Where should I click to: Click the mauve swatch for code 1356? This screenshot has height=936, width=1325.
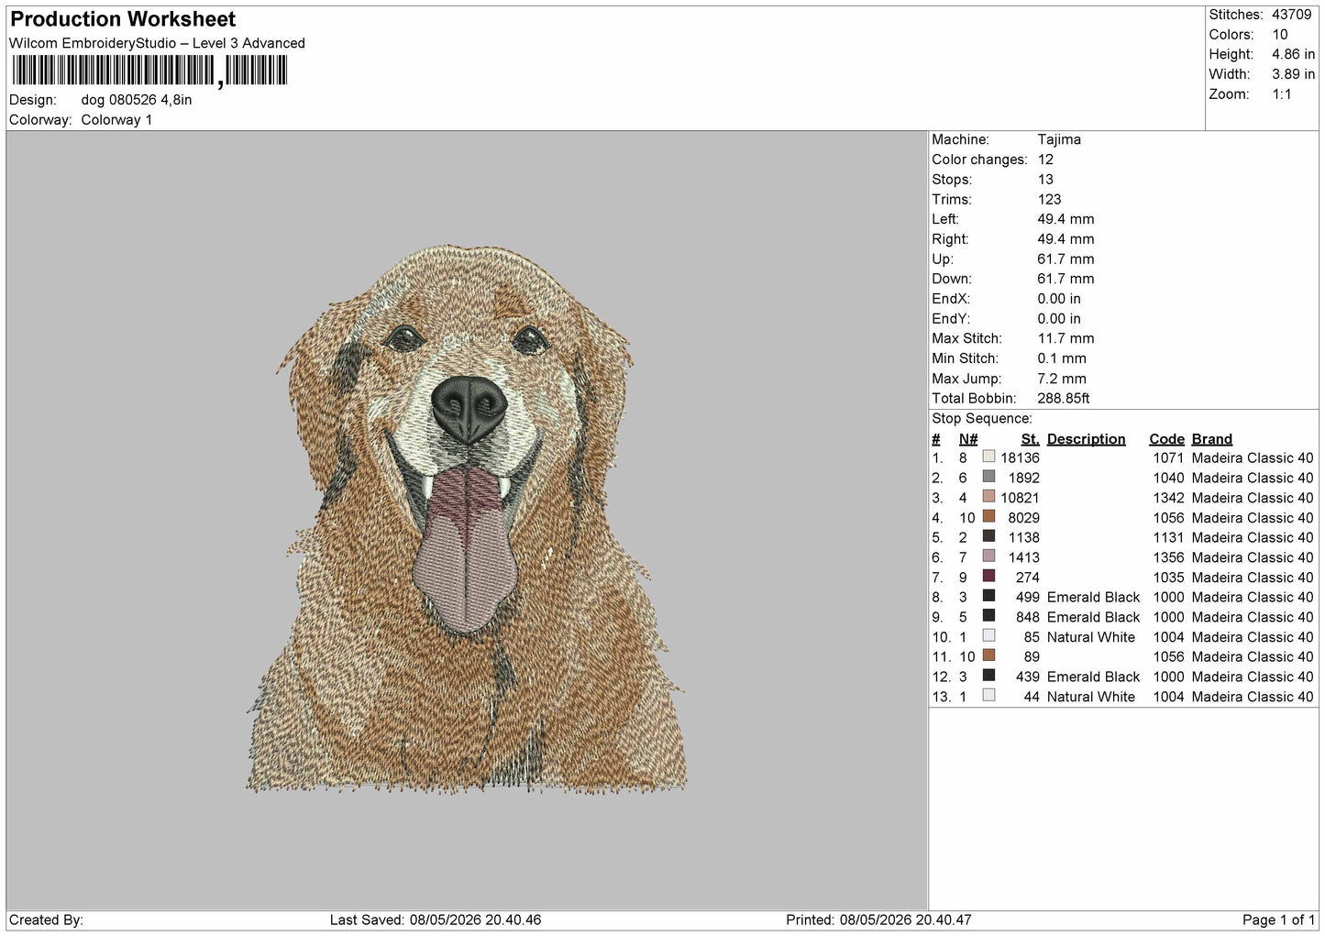coord(988,556)
